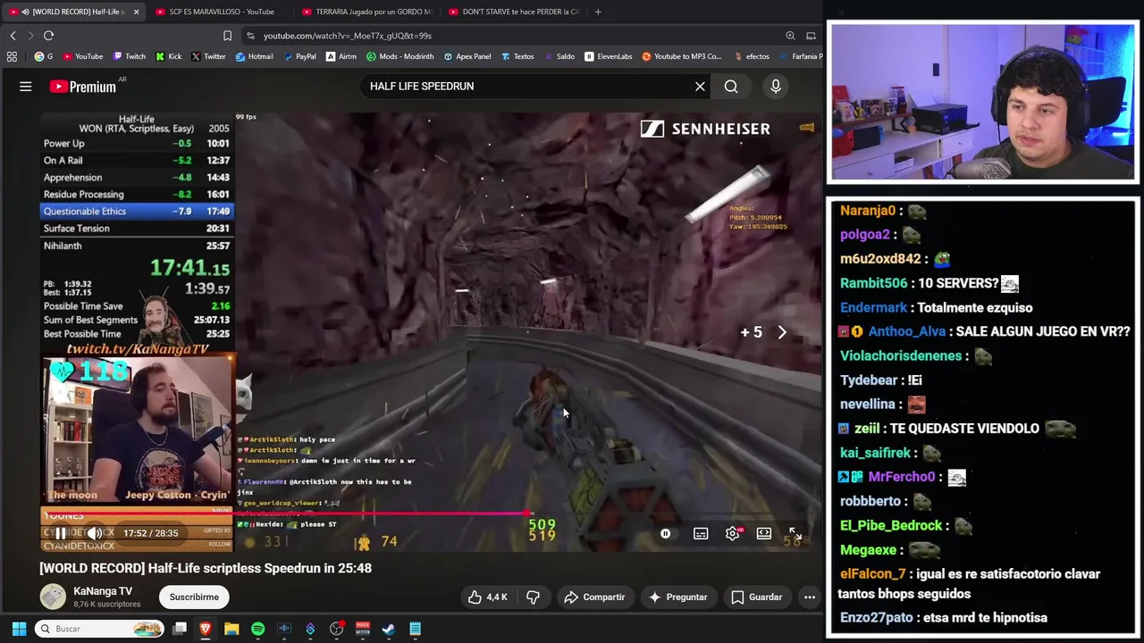Save the video with Guardar
This screenshot has height=643, width=1144.
[756, 597]
